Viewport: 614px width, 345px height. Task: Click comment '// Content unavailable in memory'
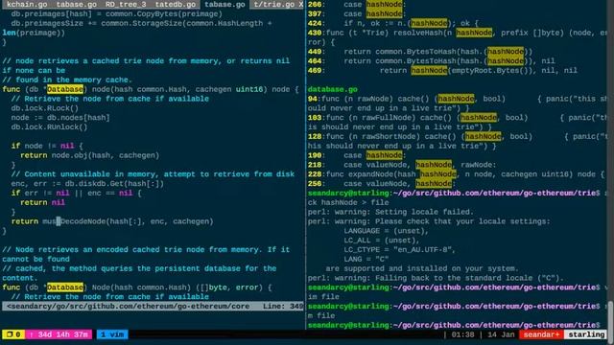[x=153, y=174]
